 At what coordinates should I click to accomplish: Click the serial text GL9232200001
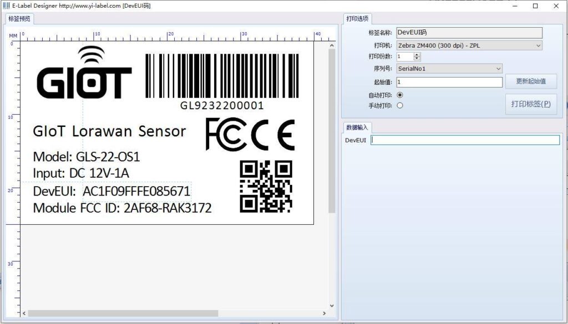pyautogui.click(x=222, y=106)
